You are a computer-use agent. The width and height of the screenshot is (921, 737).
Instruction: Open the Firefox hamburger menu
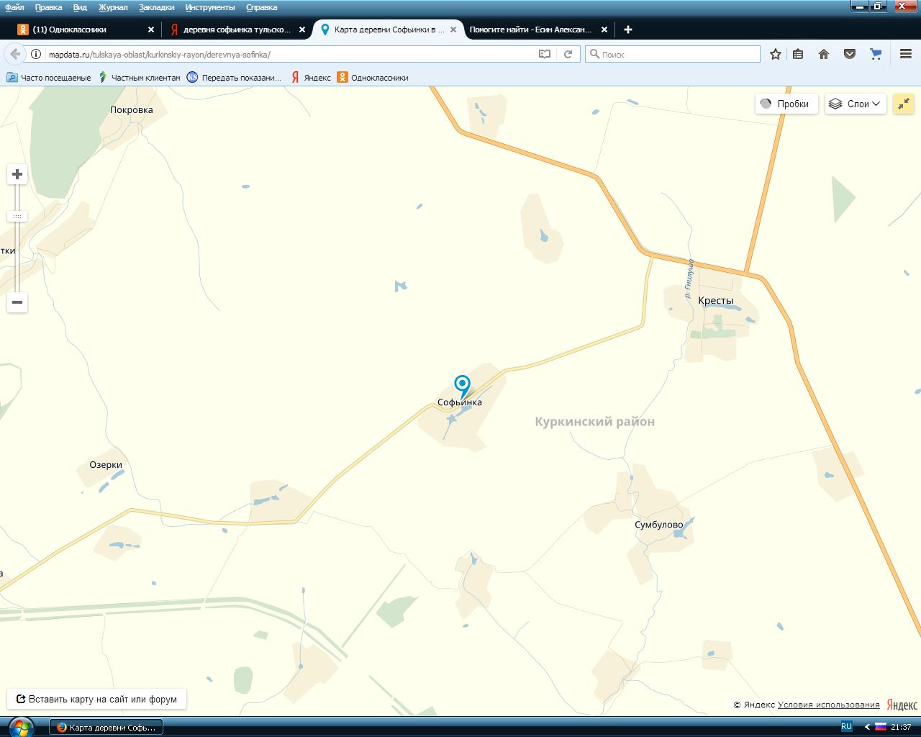pyautogui.click(x=906, y=54)
